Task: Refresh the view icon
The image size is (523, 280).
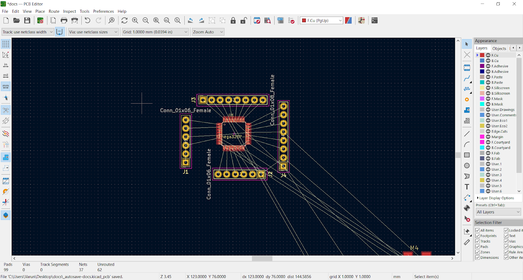Action: 125,21
